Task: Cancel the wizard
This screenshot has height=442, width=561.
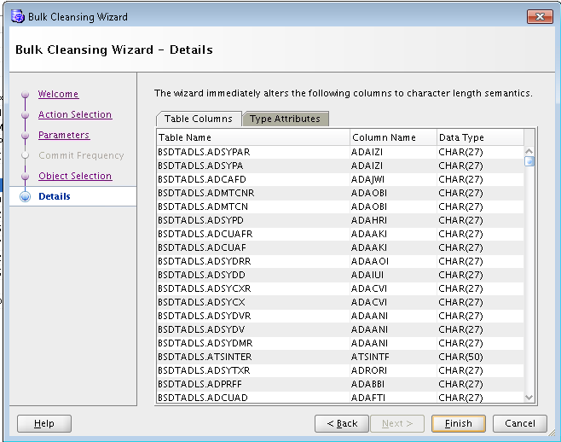Action: click(x=520, y=423)
